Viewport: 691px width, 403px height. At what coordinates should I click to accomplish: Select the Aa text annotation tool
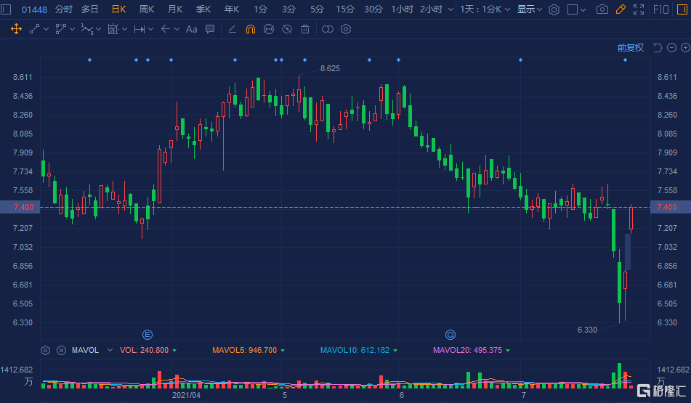tap(192, 29)
